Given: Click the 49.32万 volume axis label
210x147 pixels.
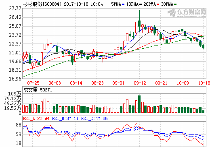Looking at the screenshot, I should coord(13,104).
